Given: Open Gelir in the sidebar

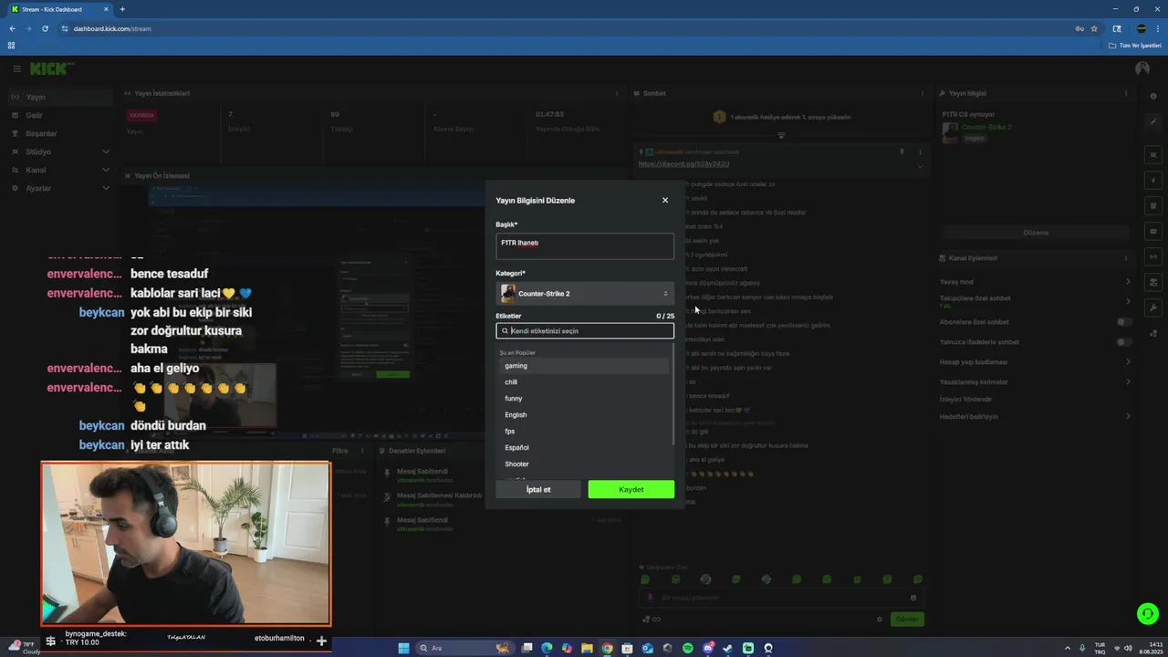Looking at the screenshot, I should point(59,115).
